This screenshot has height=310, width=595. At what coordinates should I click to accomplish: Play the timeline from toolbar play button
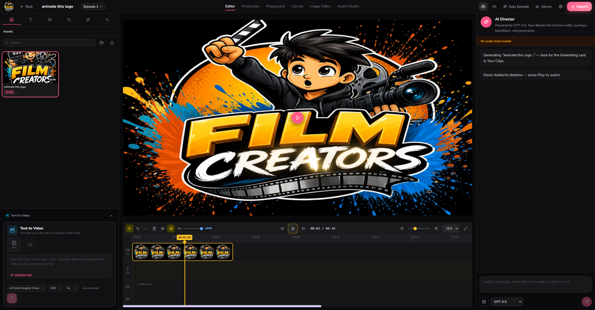pos(293,229)
